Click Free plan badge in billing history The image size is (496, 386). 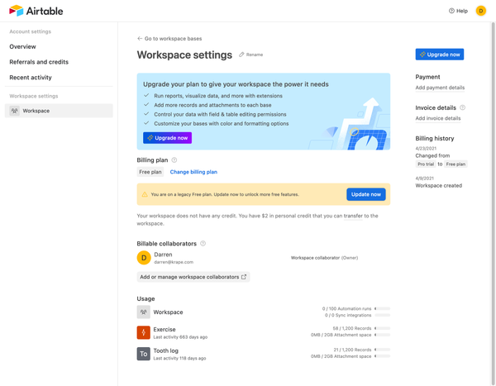click(x=455, y=164)
